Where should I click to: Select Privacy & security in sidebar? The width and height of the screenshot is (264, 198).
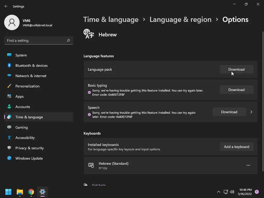coord(29,148)
